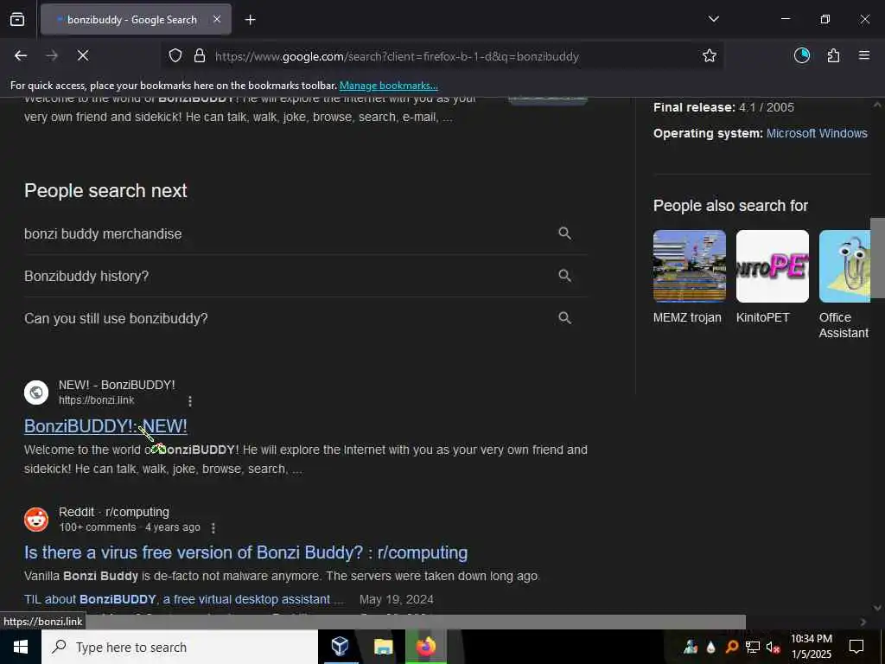Open the Office Assistant Clippy thumbnail

pyautogui.click(x=845, y=266)
